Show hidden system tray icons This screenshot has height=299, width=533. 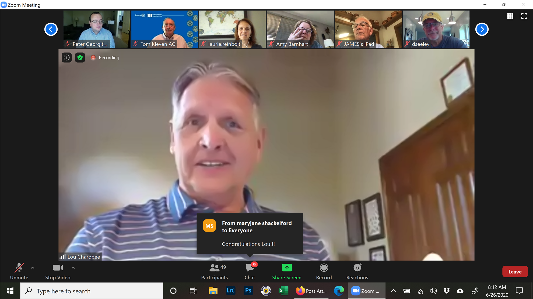393,291
